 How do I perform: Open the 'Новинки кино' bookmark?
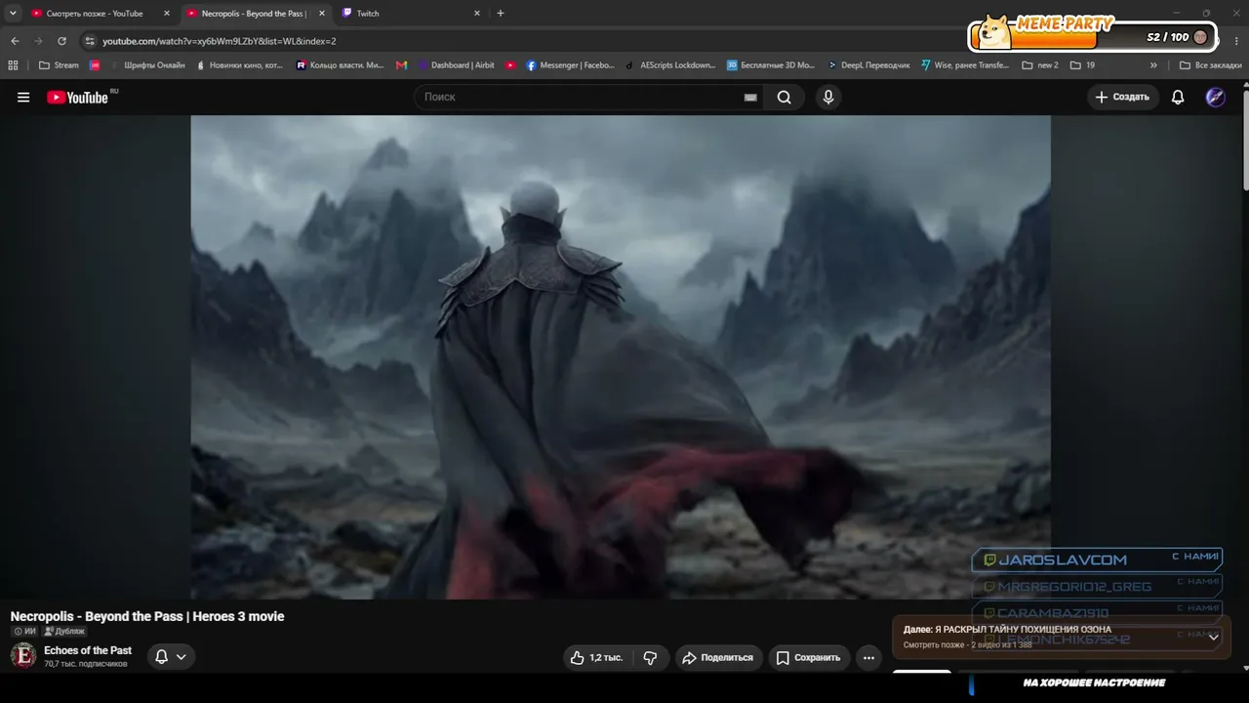239,65
